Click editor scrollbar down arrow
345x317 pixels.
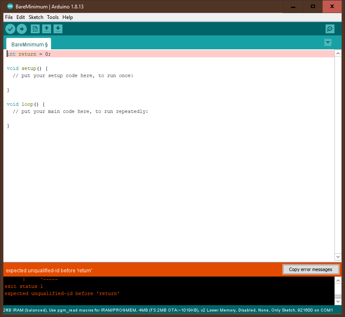click(x=338, y=257)
